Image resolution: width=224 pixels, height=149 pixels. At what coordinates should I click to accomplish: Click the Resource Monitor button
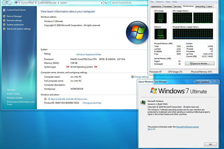200,64
